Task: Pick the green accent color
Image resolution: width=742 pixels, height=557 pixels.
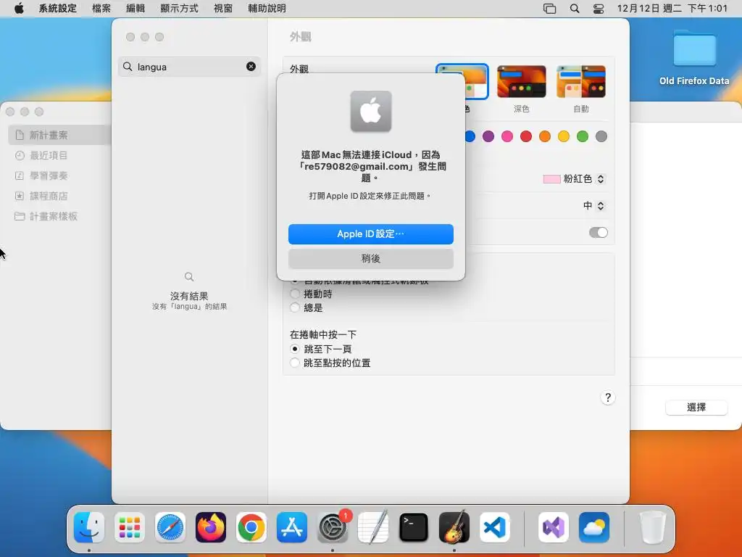Action: click(x=583, y=136)
